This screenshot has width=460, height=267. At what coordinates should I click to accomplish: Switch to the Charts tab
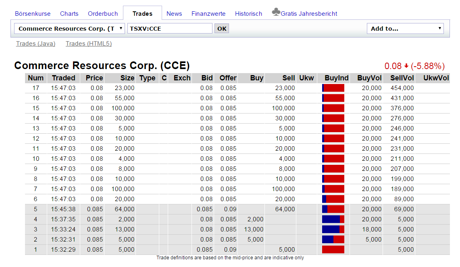click(69, 13)
